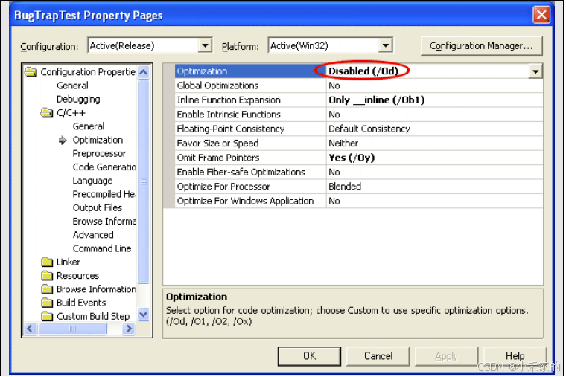This screenshot has width=566, height=377.
Task: Click the Default Consistency value
Action: 369,129
